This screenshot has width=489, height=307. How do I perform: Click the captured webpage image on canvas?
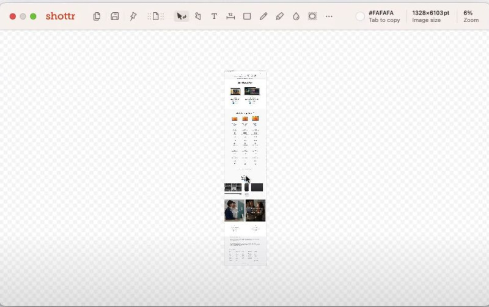pyautogui.click(x=245, y=168)
